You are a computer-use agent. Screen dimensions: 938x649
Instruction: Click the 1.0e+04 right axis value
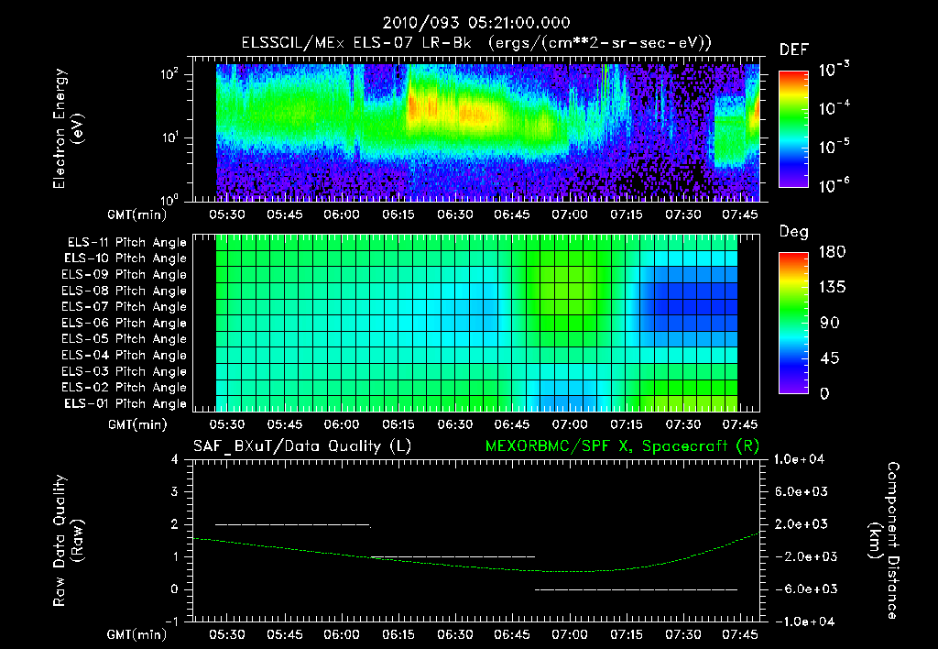(x=799, y=459)
